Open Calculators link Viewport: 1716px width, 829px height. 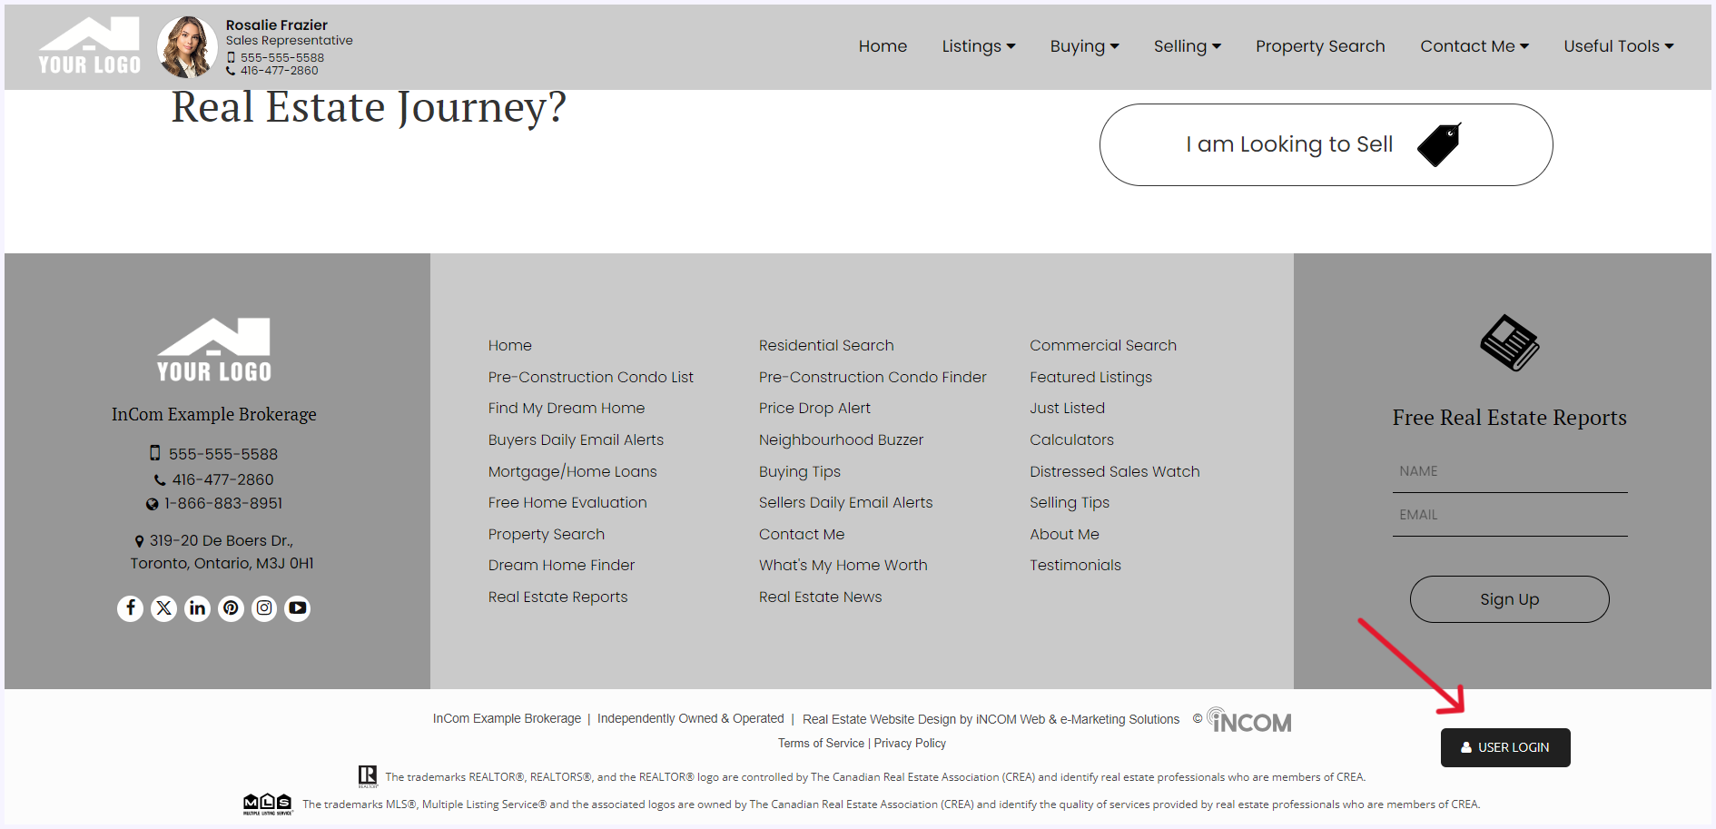tap(1071, 439)
